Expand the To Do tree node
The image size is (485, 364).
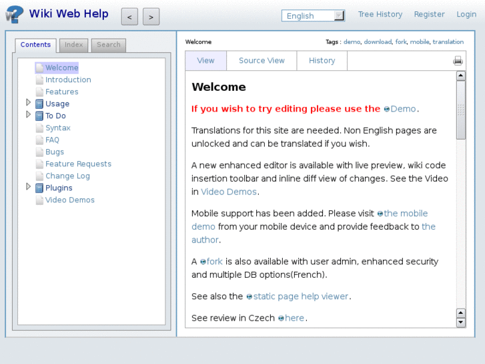click(x=28, y=114)
